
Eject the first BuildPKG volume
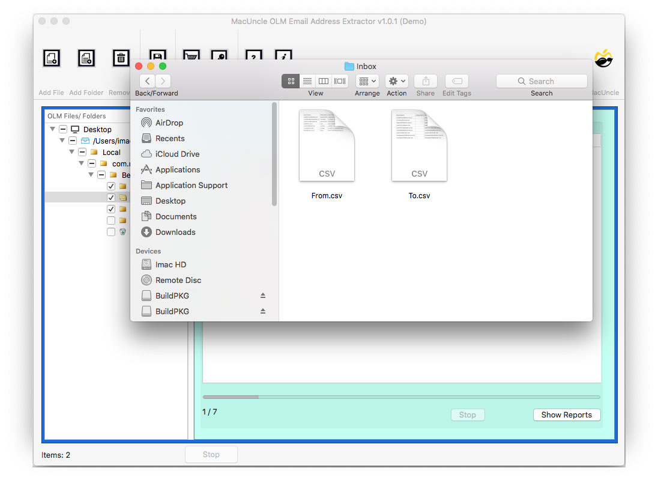pos(263,296)
